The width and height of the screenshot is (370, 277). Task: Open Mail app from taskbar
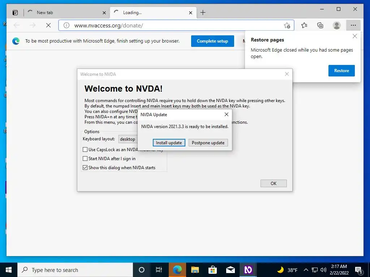tap(230, 270)
